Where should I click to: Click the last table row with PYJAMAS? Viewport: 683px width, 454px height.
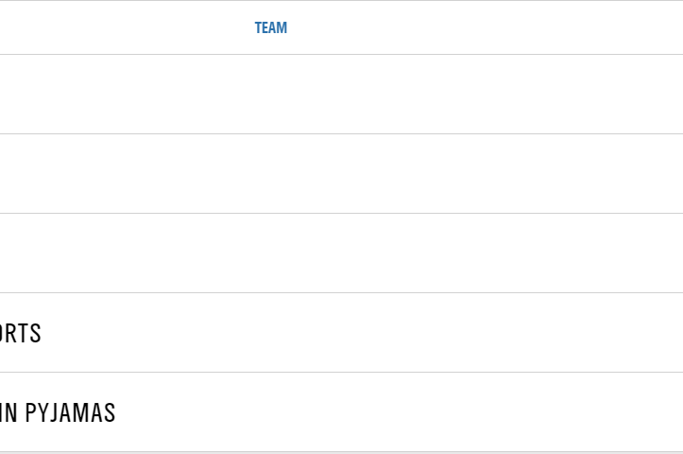click(341, 411)
